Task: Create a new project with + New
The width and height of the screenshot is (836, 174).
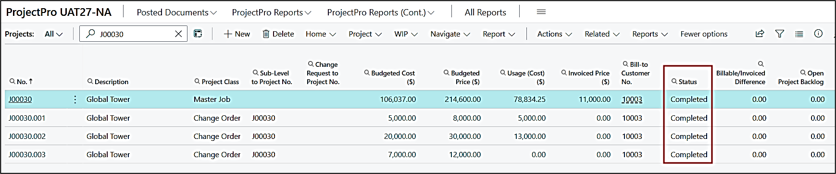Action: [x=237, y=34]
